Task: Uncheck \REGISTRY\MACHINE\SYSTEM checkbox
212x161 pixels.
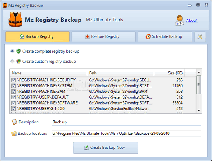Action: (x=14, y=86)
